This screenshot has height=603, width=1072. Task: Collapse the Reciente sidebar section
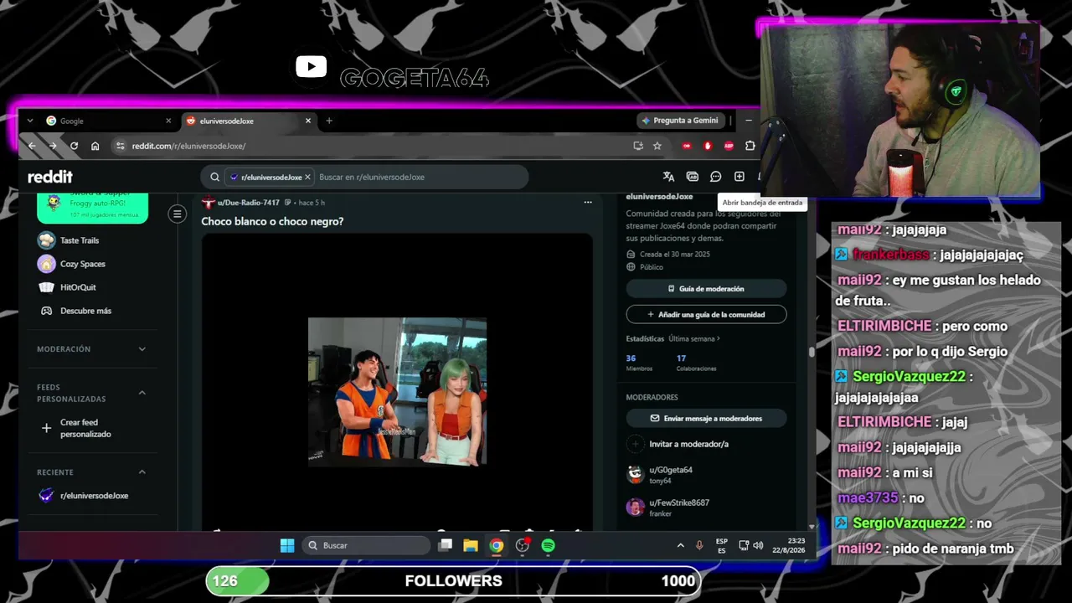[142, 472]
